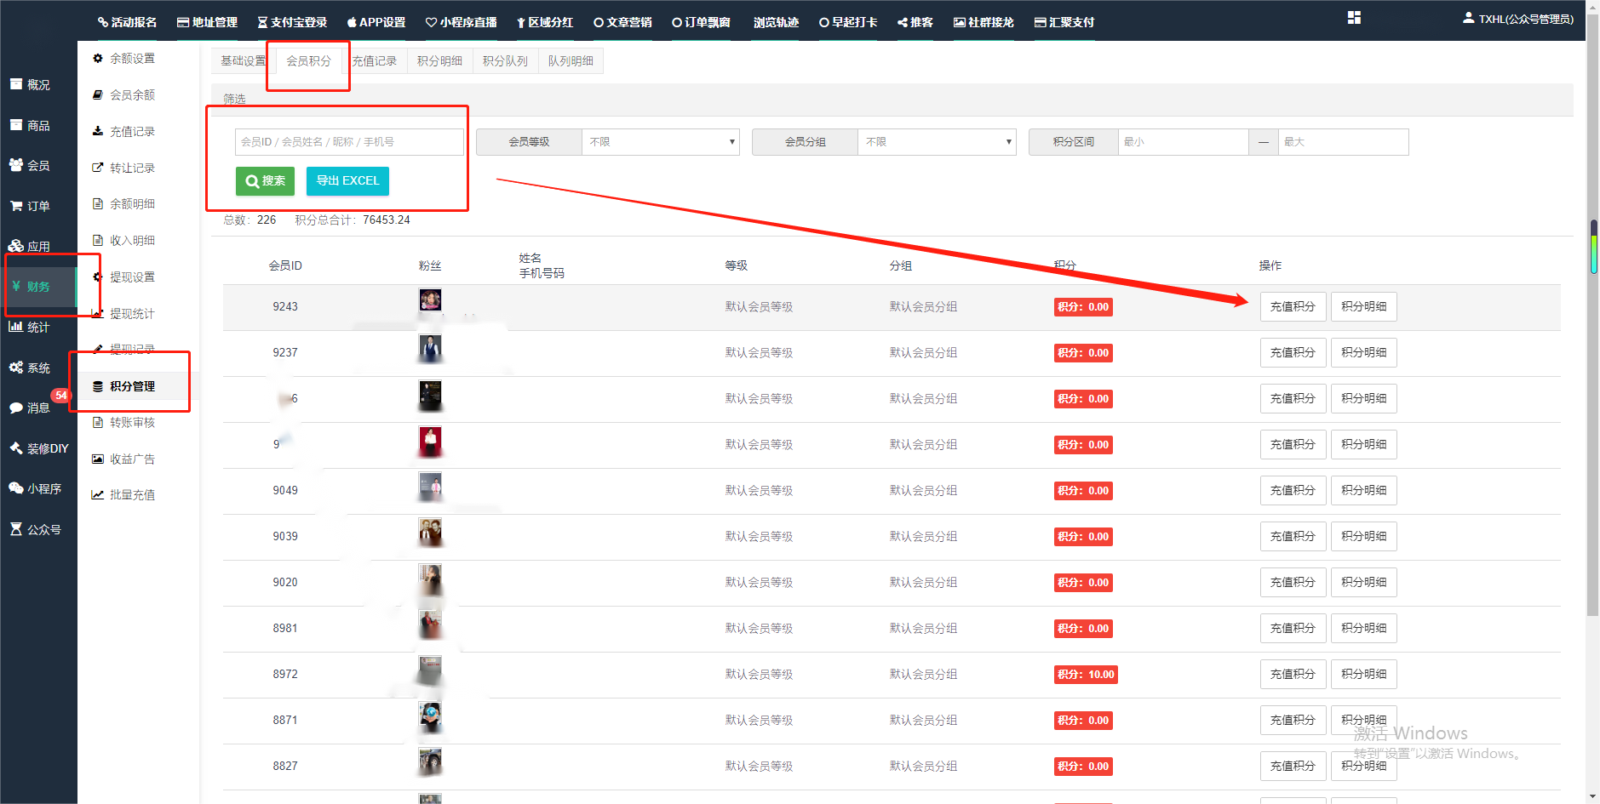
Task: Focus the member ID search field
Action: pos(349,142)
